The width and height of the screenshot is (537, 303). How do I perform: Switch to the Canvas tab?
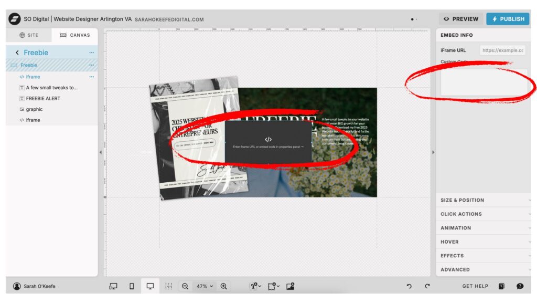[x=74, y=35]
